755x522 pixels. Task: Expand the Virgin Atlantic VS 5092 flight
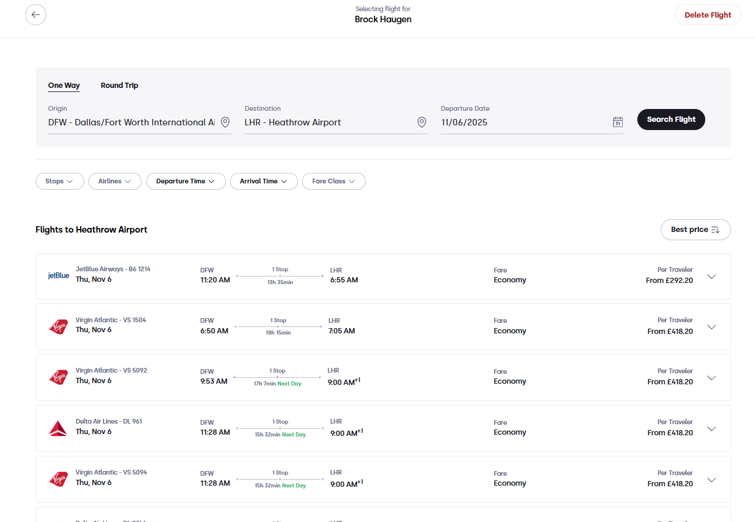712,378
